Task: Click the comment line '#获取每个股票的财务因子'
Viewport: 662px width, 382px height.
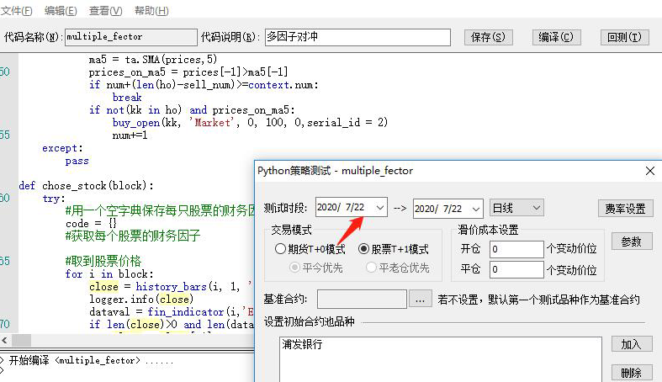Action: [x=133, y=236]
